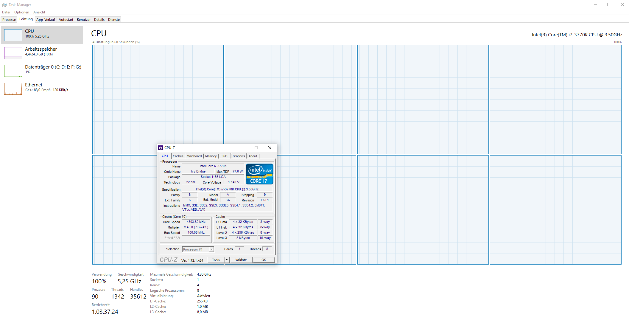Select the Ethernet graph thumbnail
The width and height of the screenshot is (629, 320).
point(13,89)
